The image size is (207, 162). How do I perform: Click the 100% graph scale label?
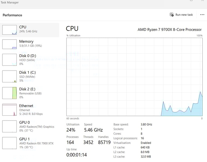[x=199, y=36]
